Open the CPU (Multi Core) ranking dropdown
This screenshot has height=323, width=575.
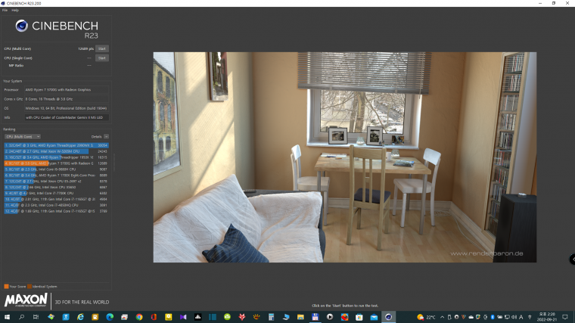coord(23,136)
